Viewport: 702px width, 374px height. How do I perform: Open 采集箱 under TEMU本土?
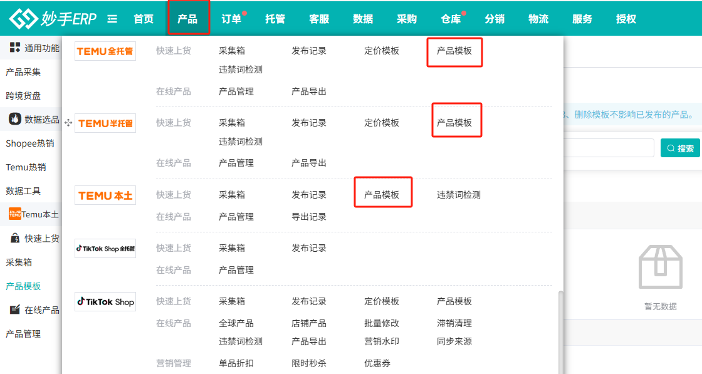click(x=232, y=195)
